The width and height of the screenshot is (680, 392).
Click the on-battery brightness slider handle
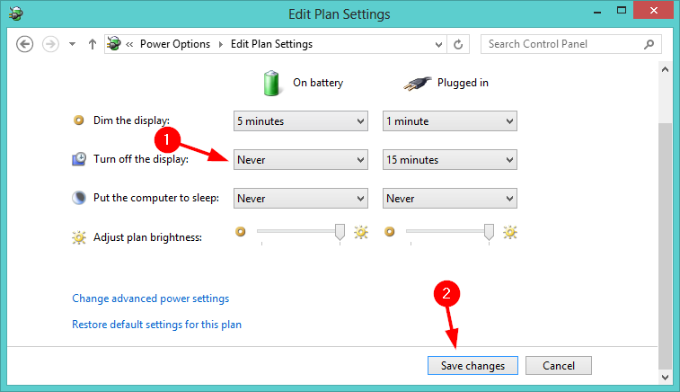[340, 232]
